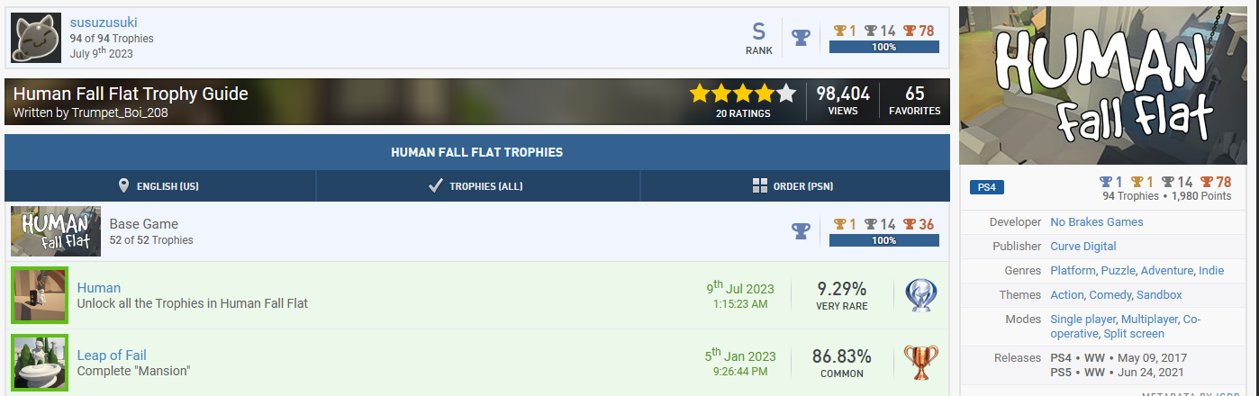Screen dimensions: 1259x396
Task: Click the grid icon next to Order (PSN)
Action: [759, 186]
